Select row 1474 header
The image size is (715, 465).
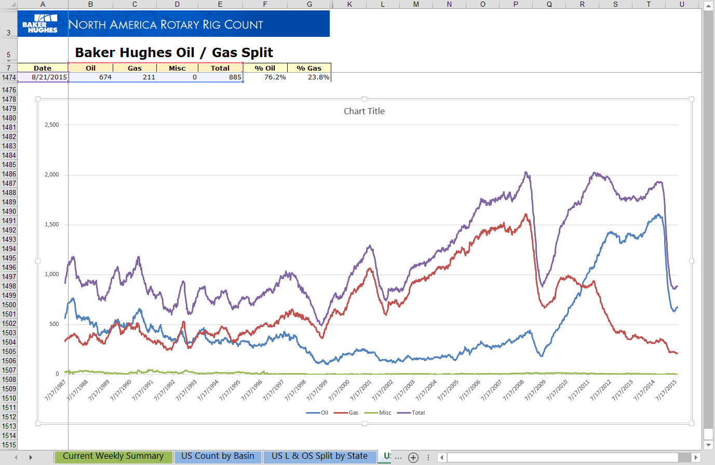[9, 77]
